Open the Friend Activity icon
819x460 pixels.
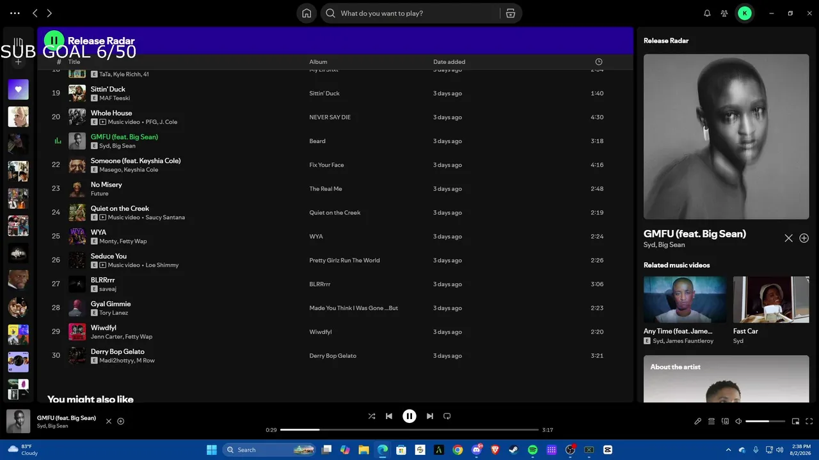point(724,13)
